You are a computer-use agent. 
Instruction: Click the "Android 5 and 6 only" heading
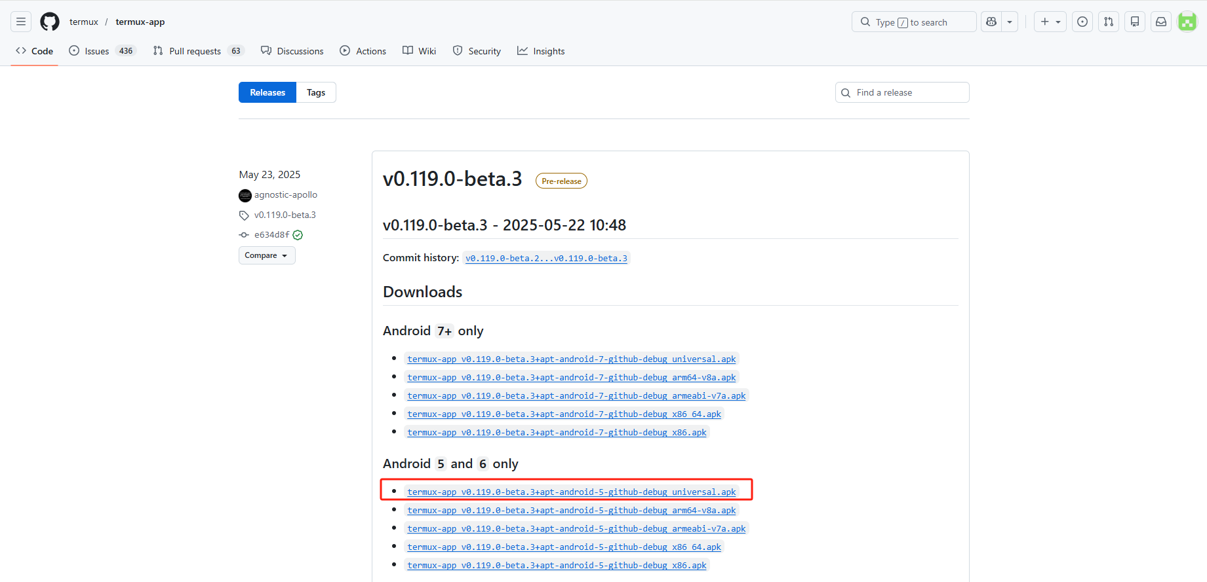click(450, 464)
